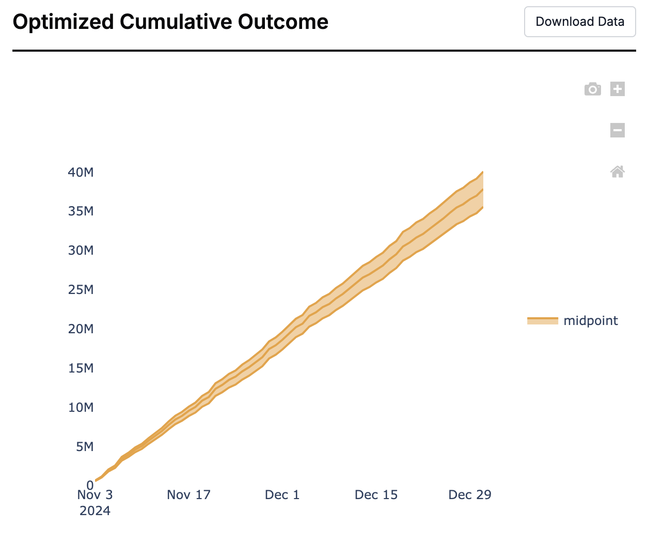Select the Nov 17 x-axis label
The width and height of the screenshot is (663, 558).
click(x=189, y=495)
